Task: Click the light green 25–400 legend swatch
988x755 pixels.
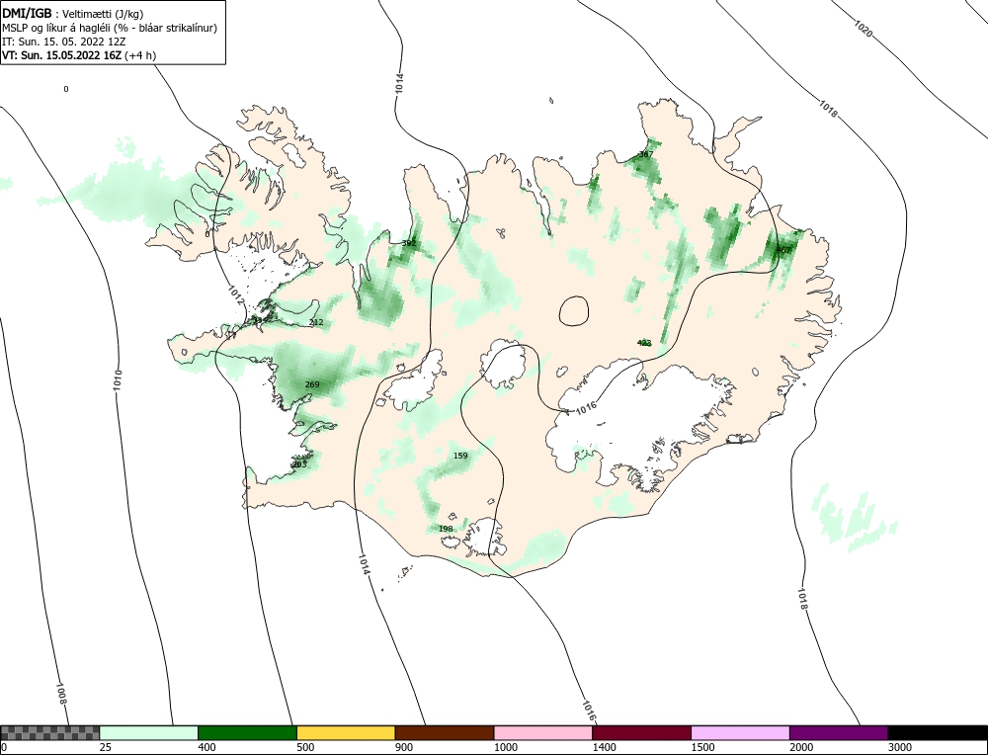Action: [x=149, y=733]
